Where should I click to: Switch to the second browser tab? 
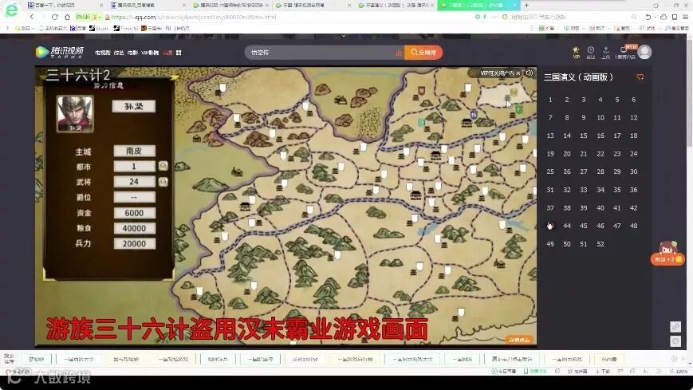[x=148, y=6]
